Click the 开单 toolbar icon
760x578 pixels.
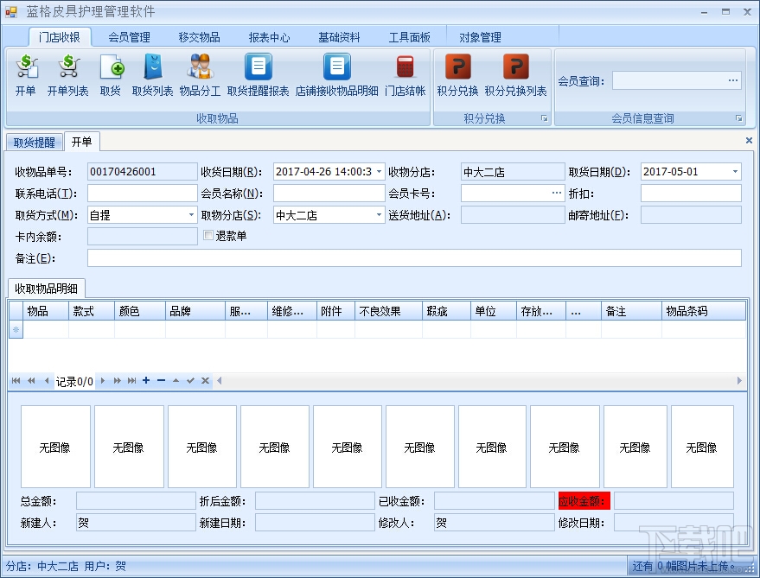tap(26, 74)
